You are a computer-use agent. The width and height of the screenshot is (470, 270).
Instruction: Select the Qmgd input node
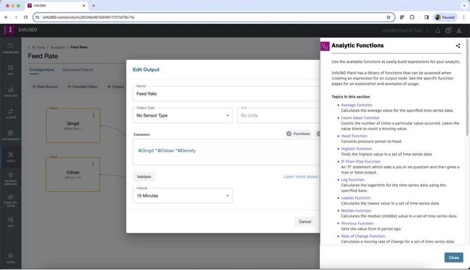point(73,125)
